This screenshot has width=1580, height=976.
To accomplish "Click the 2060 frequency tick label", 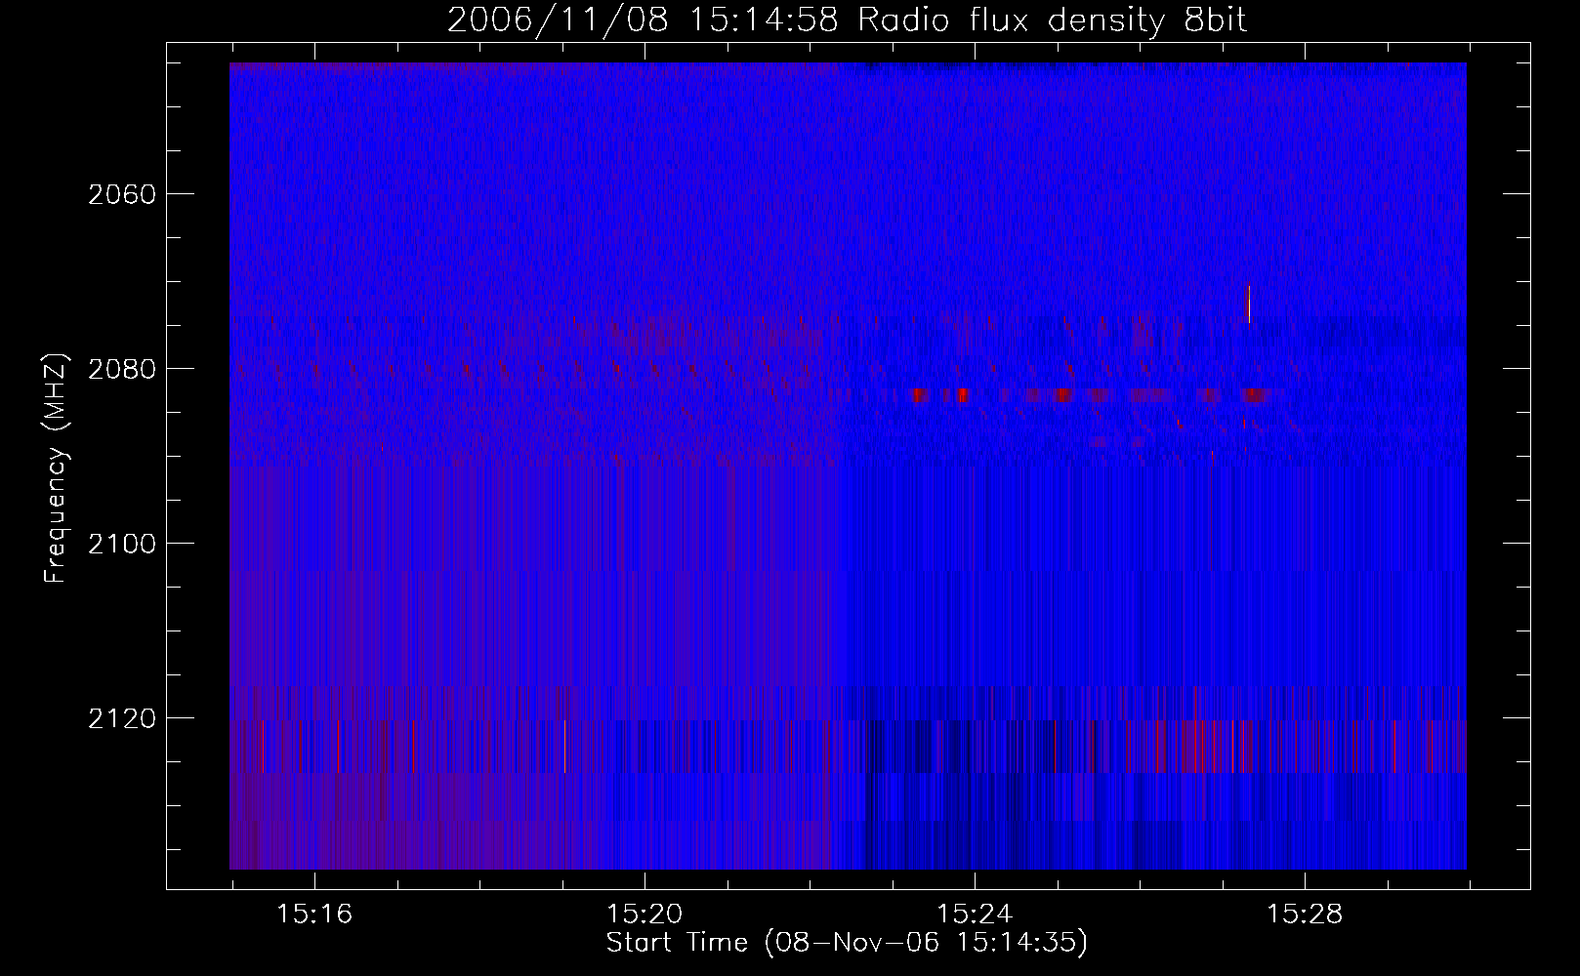I will 121,194.
